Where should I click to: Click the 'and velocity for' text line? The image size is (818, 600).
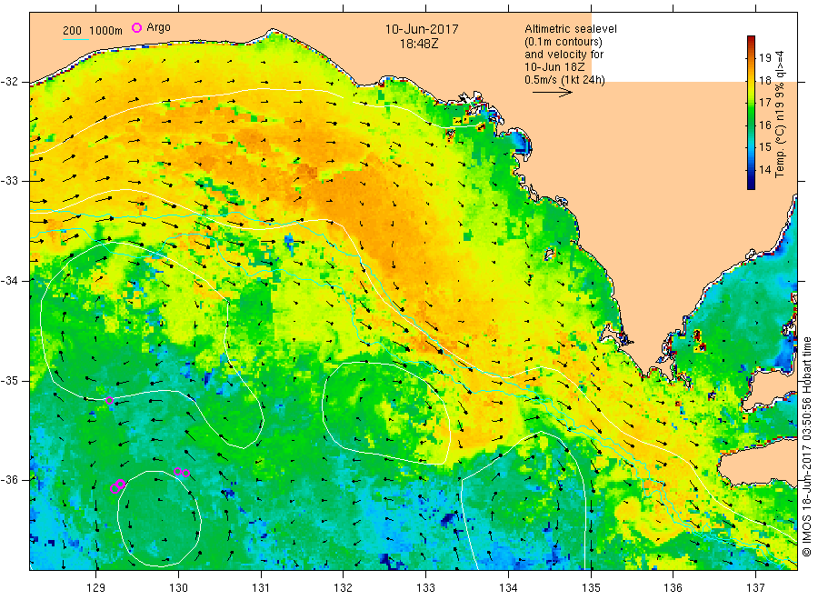coord(564,55)
